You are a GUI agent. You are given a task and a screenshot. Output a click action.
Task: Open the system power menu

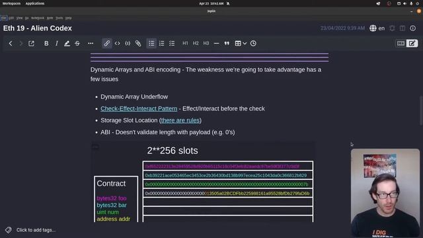pos(418,3)
